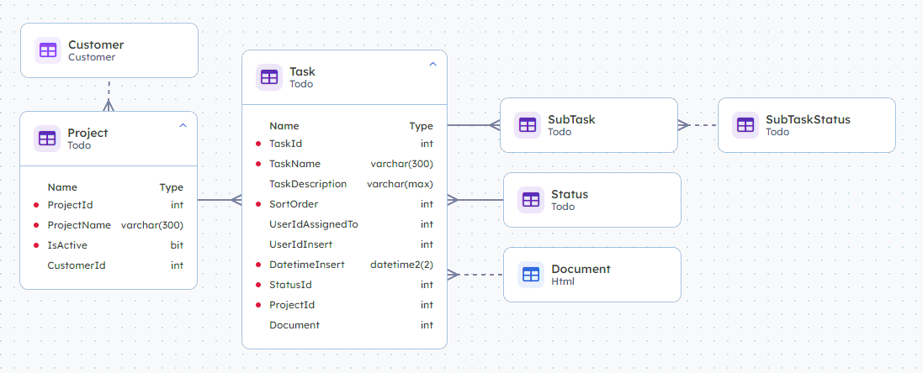Viewport: 923px width, 373px height.
Task: Select the Status table title
Action: click(570, 194)
